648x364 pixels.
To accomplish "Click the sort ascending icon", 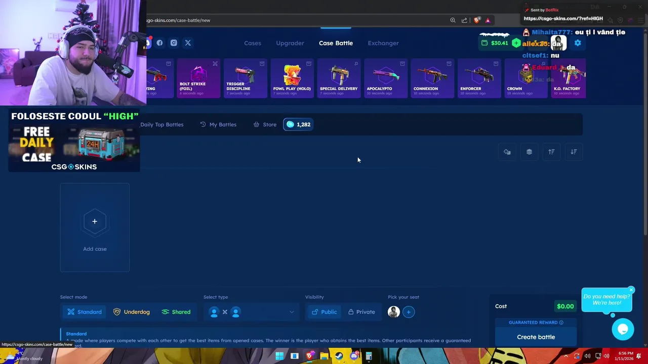I will pos(551,152).
